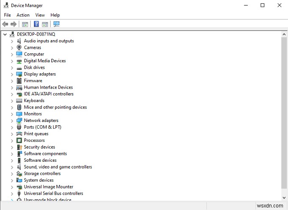
Task: Select the Print queues label
Action: click(36, 133)
